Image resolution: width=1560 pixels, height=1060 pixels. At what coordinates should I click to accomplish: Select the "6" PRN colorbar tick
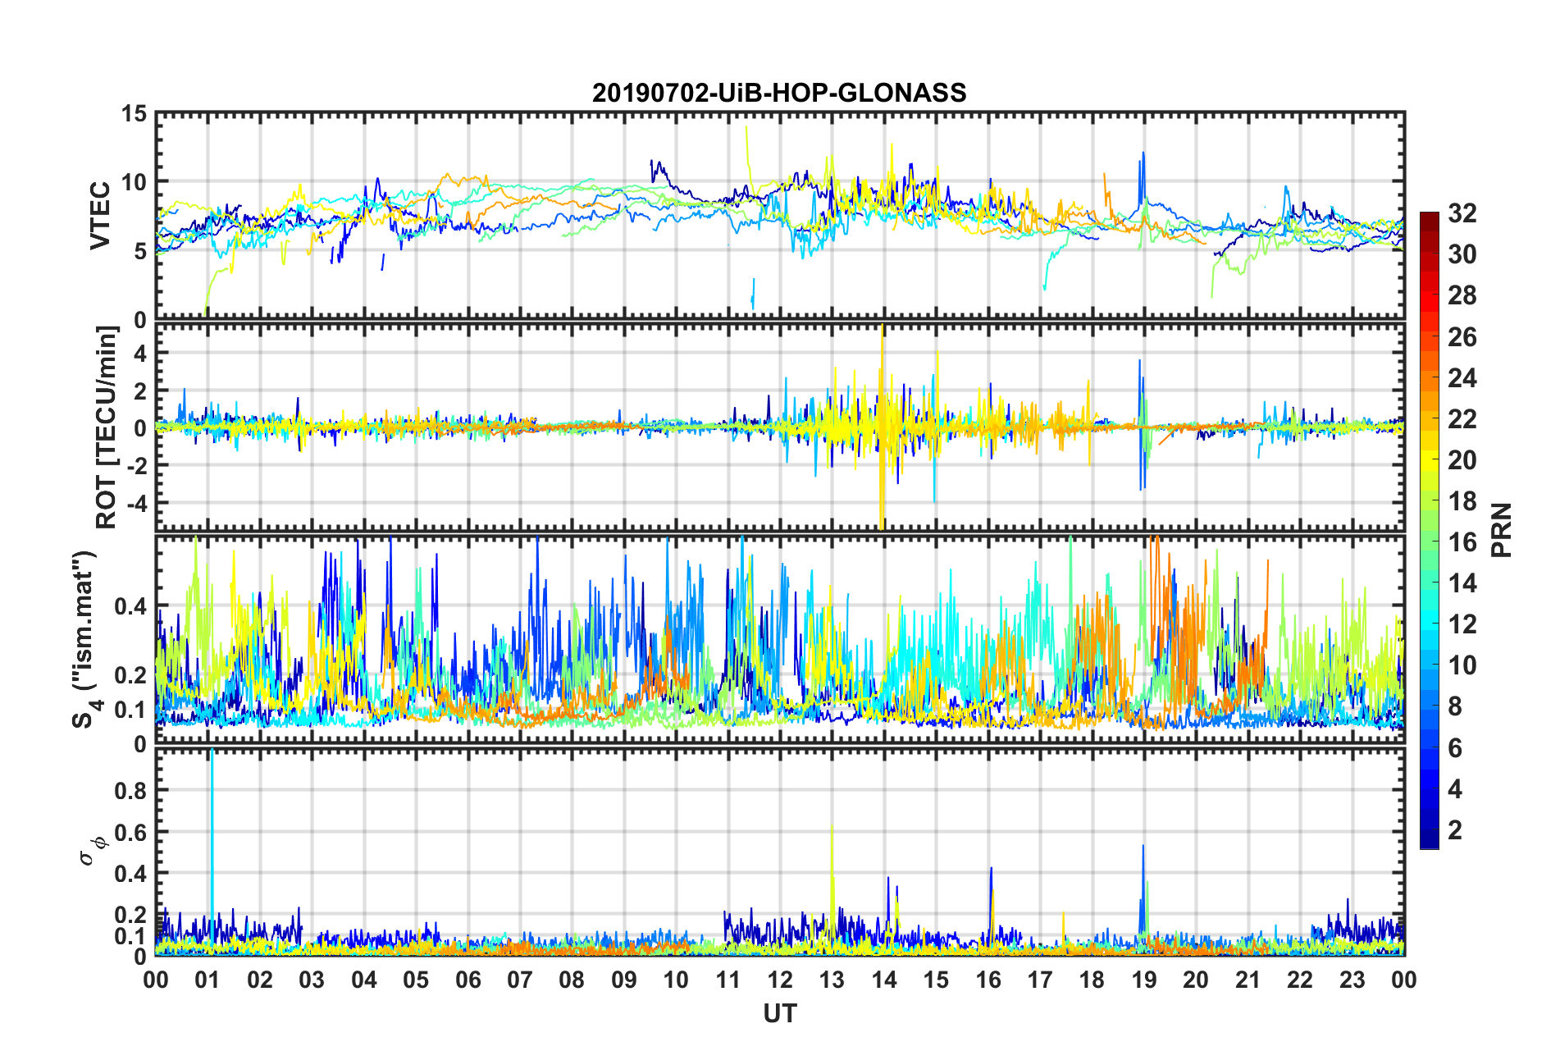[x=1455, y=747]
